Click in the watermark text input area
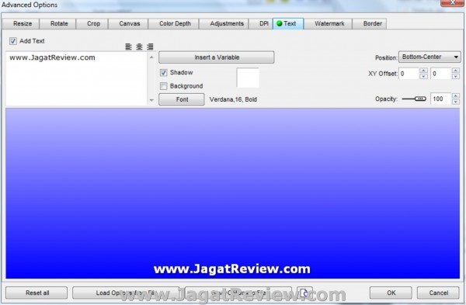 (x=76, y=78)
